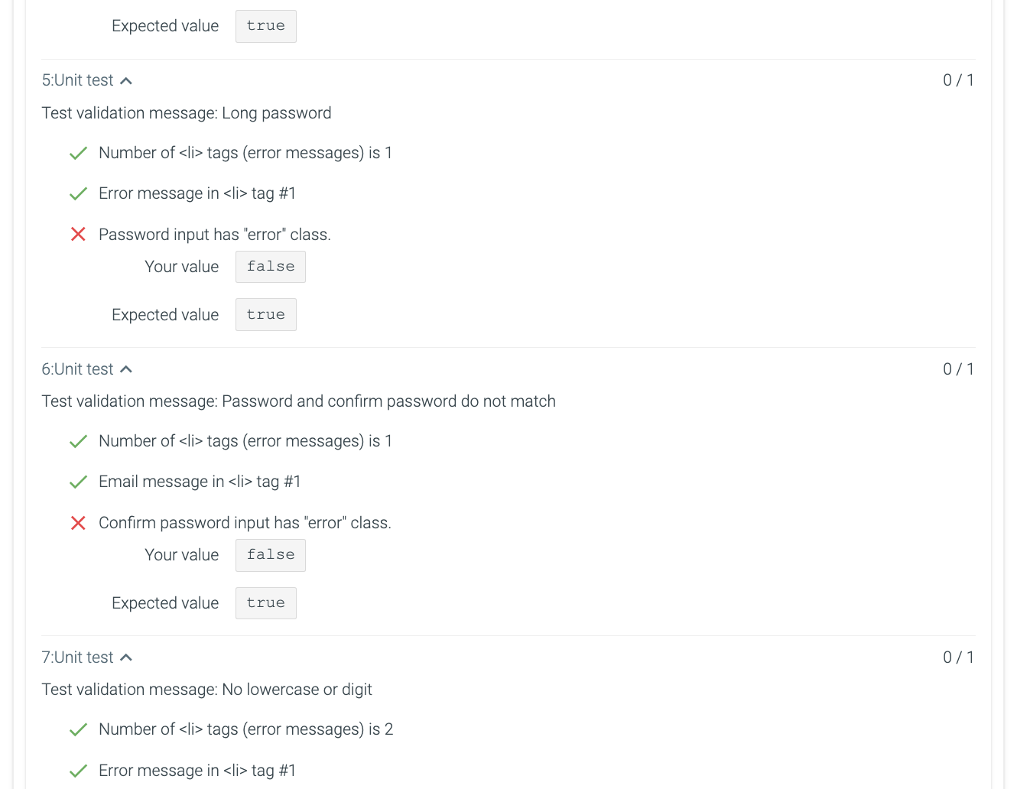Click the checkmark for 'Error message in <li> tag #1' in test 7

point(78,771)
